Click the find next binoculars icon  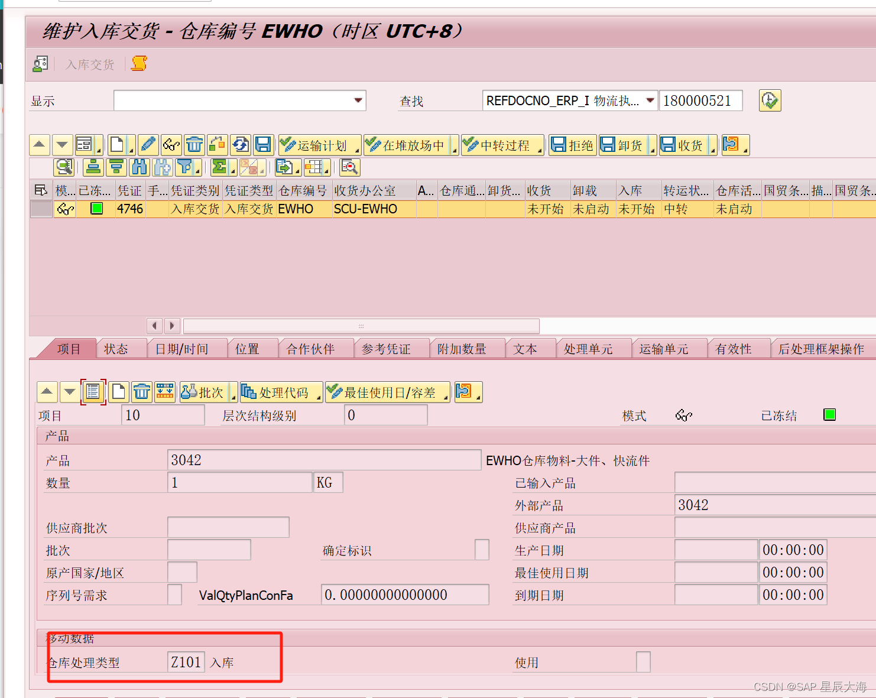(162, 167)
